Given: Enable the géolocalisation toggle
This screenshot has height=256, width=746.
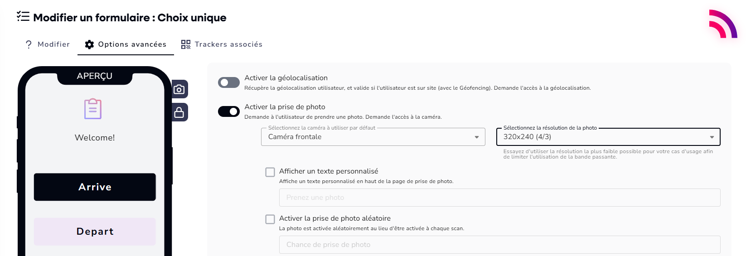Looking at the screenshot, I should tap(229, 82).
